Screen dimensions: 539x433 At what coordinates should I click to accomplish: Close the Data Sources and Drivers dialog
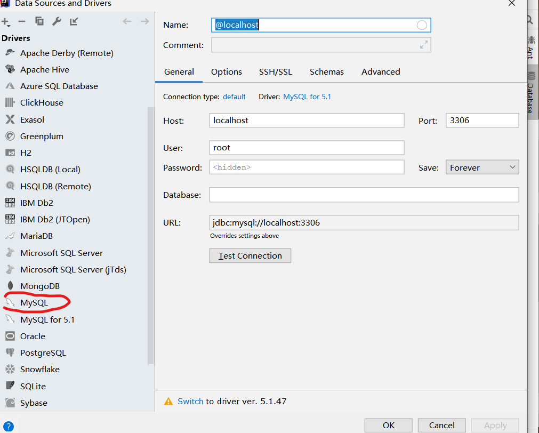coord(512,3)
